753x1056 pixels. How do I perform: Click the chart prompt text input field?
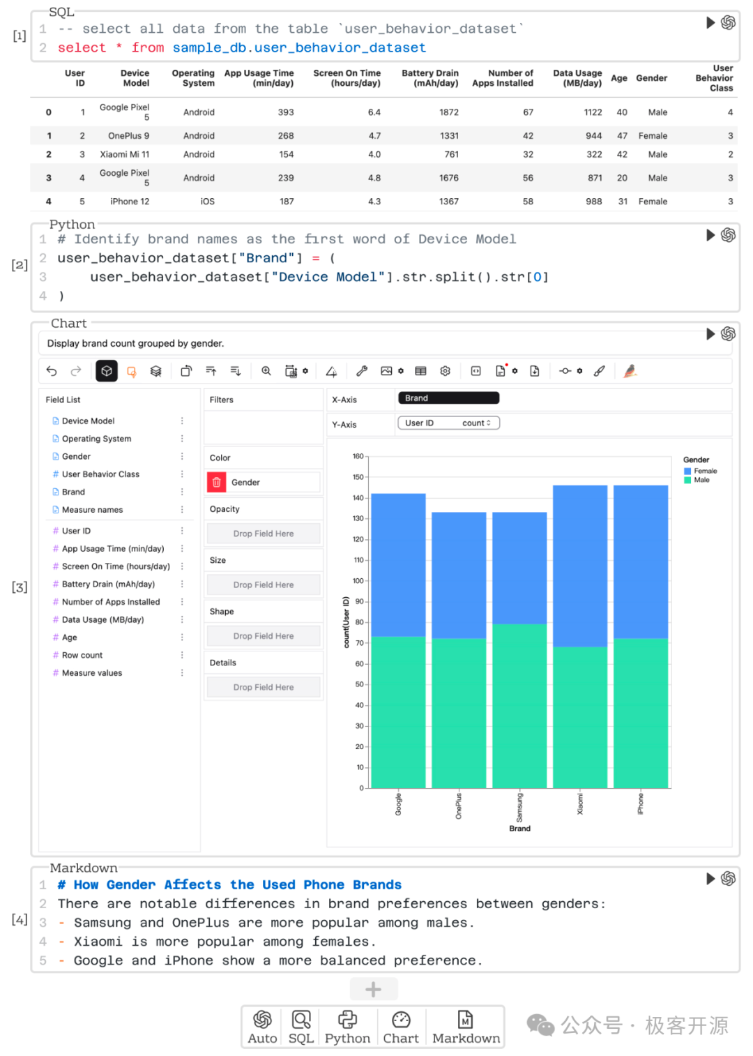coord(385,343)
